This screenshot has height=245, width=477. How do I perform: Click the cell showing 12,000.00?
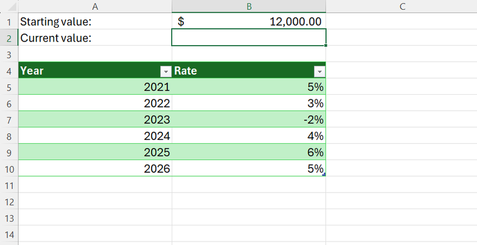coord(249,21)
